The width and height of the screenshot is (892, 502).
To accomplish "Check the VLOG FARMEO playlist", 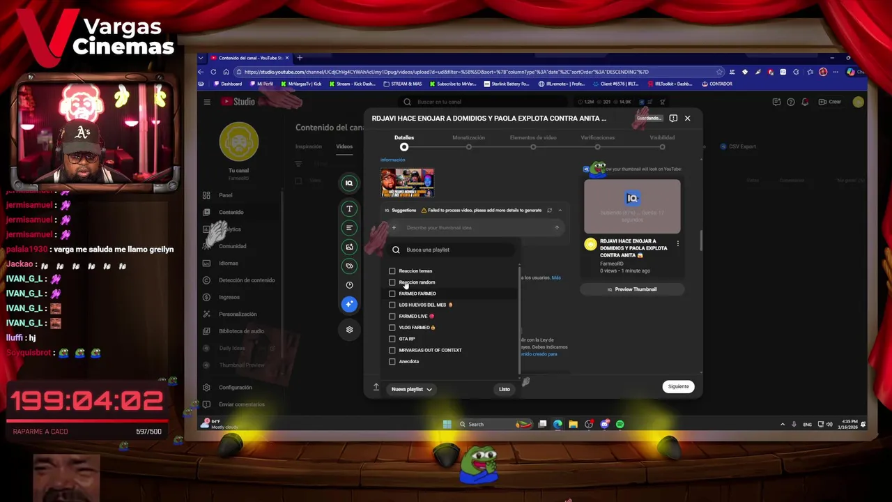I will (392, 328).
